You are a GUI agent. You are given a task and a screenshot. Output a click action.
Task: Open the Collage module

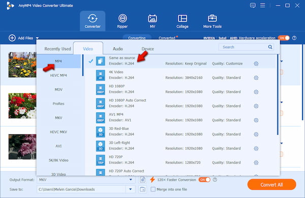click(x=182, y=21)
